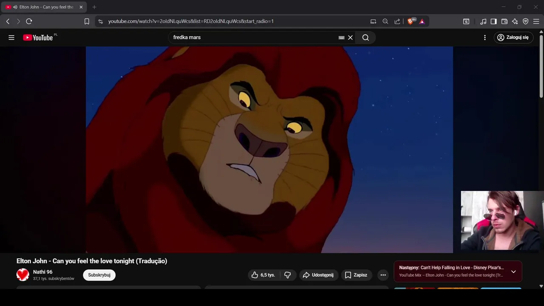The image size is (544, 306).
Task: Share this page via address bar icon
Action: coord(397,21)
